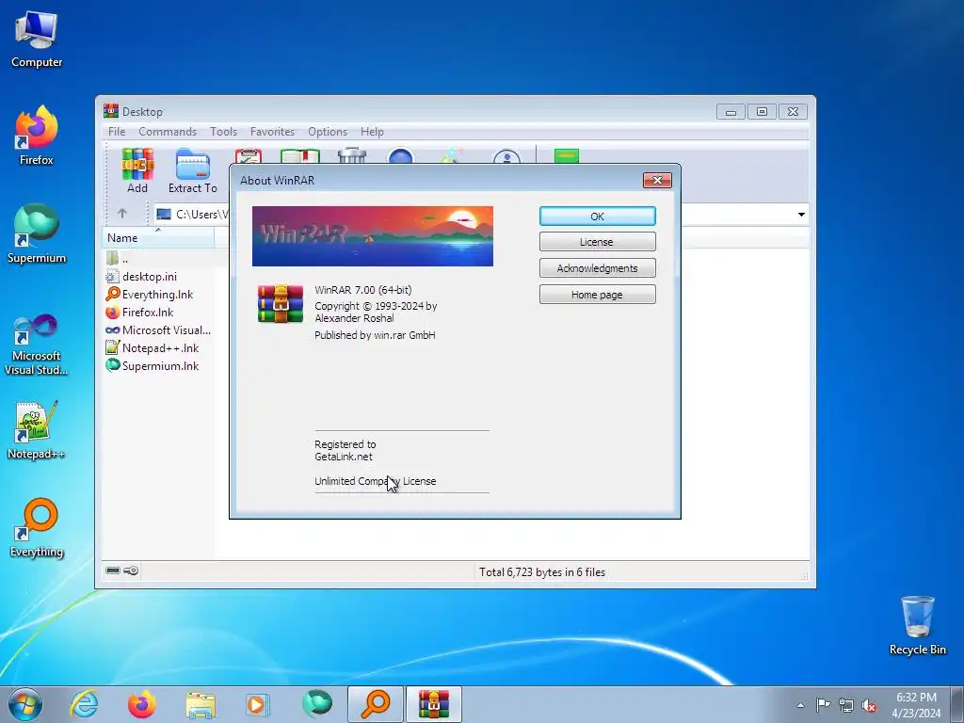This screenshot has height=723, width=964.
Task: Open Firefox from the taskbar
Action: click(142, 704)
